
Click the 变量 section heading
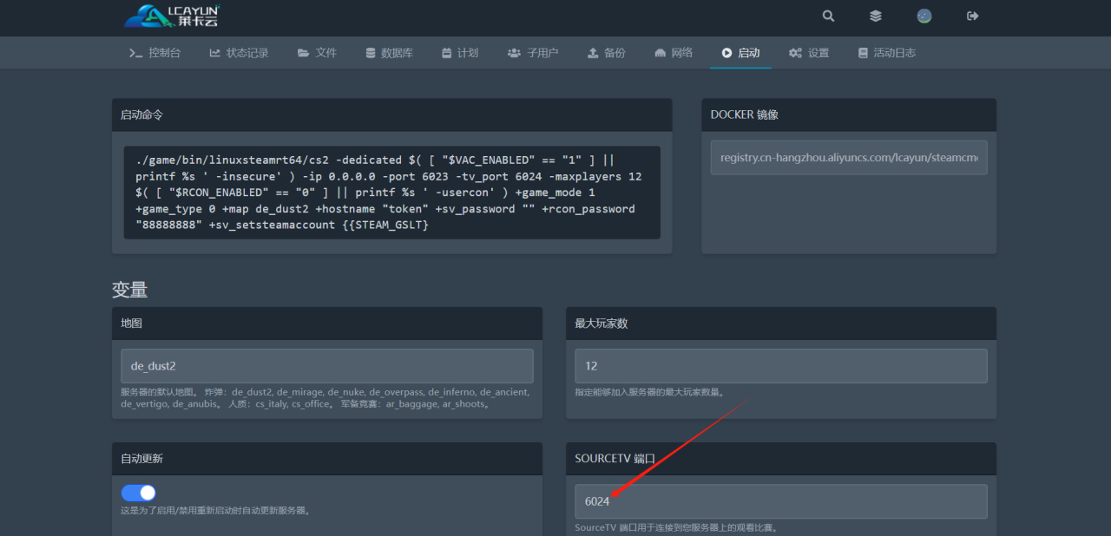click(129, 290)
